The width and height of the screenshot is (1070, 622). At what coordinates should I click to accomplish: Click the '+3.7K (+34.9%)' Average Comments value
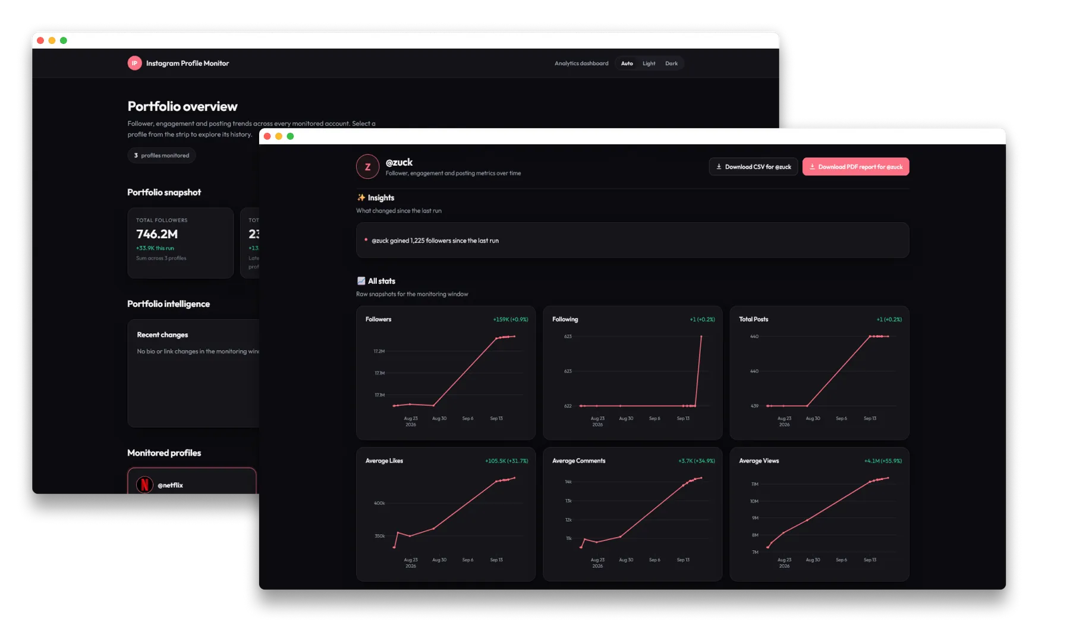697,461
